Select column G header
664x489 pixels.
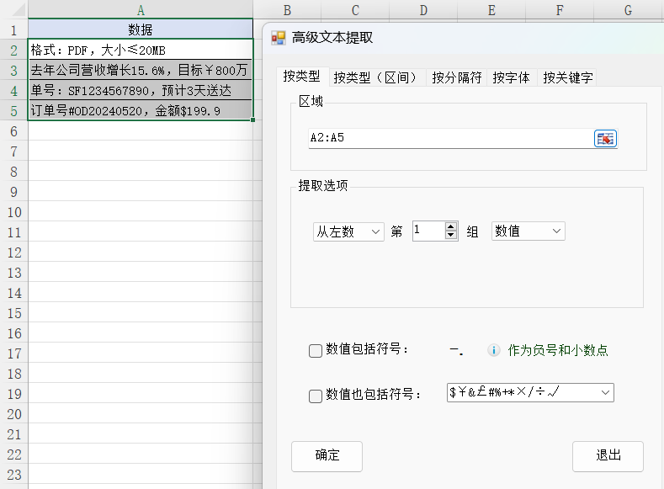(628, 10)
